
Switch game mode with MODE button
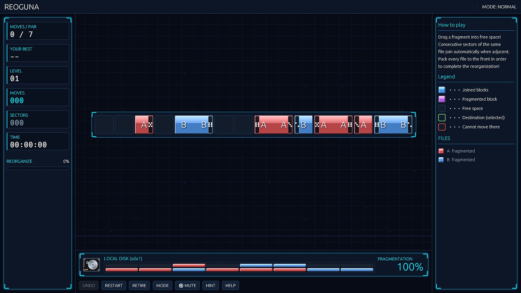(163, 286)
